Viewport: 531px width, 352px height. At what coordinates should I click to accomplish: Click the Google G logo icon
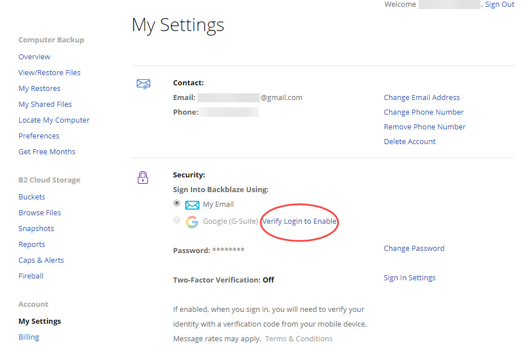(192, 221)
